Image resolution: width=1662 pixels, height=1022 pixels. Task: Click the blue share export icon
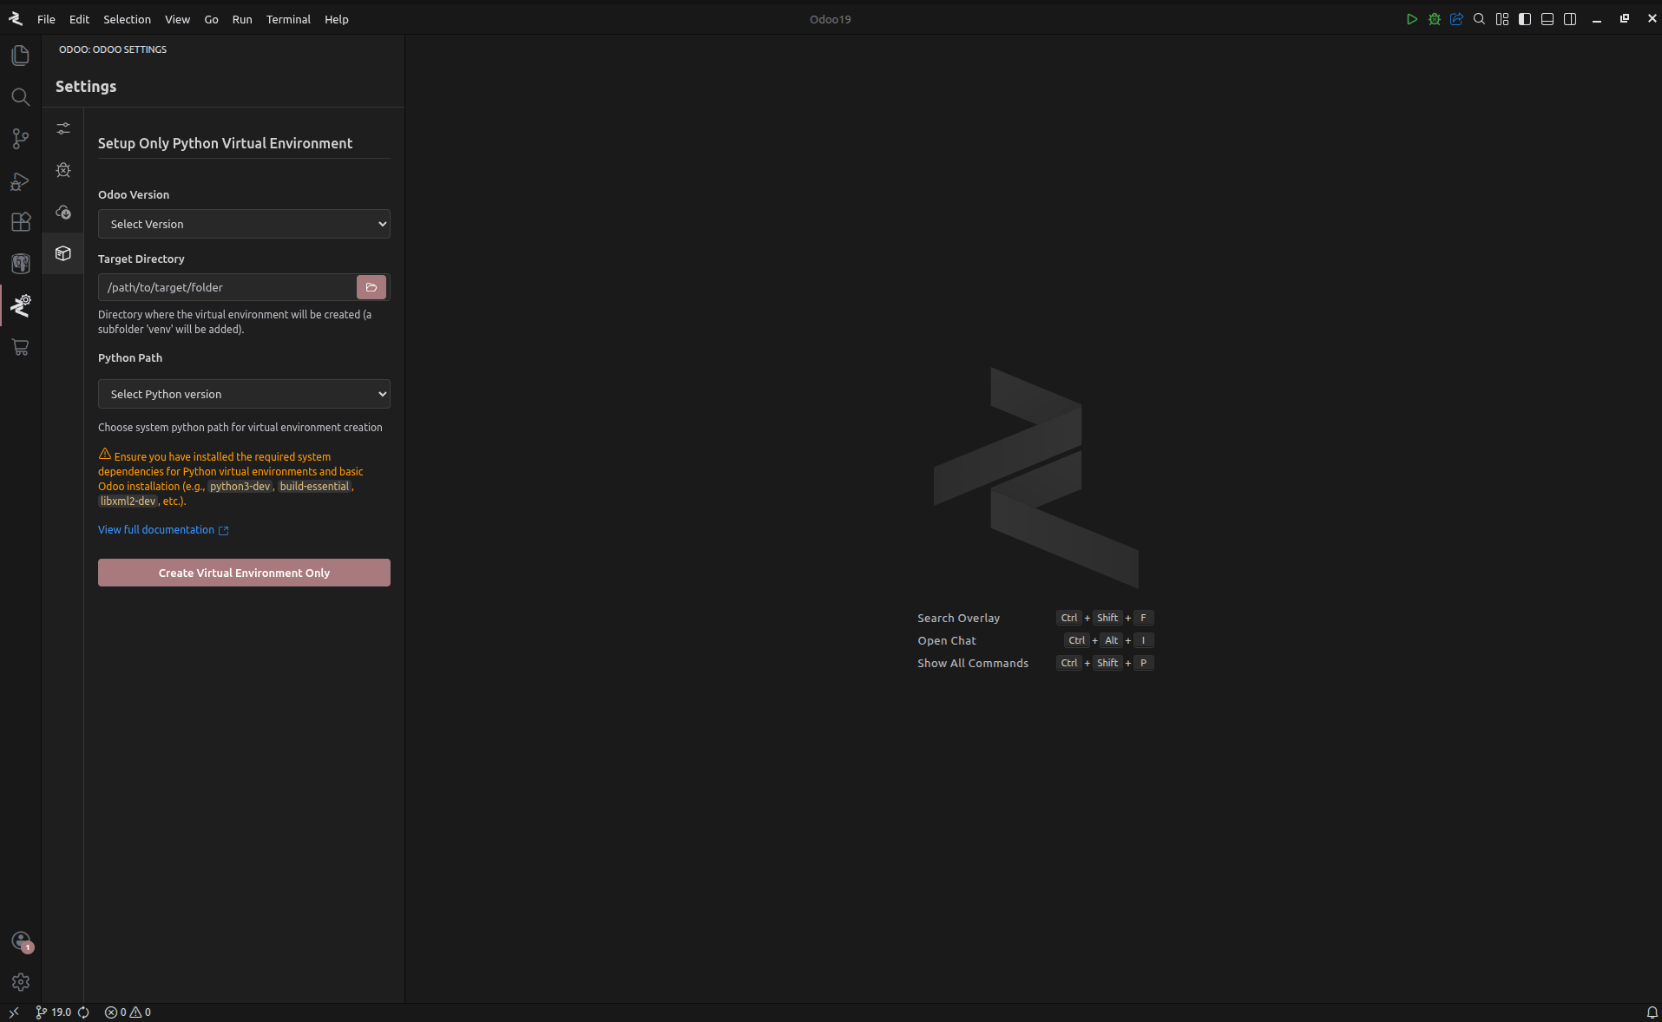(1457, 19)
